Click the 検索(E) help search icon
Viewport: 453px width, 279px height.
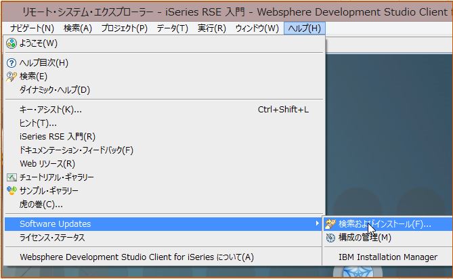click(12, 77)
